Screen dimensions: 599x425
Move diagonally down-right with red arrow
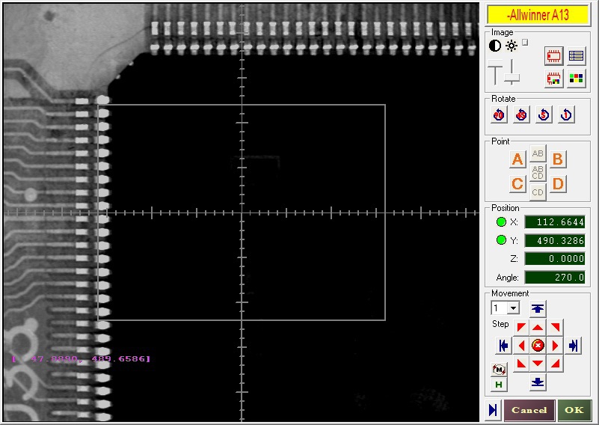(555, 363)
